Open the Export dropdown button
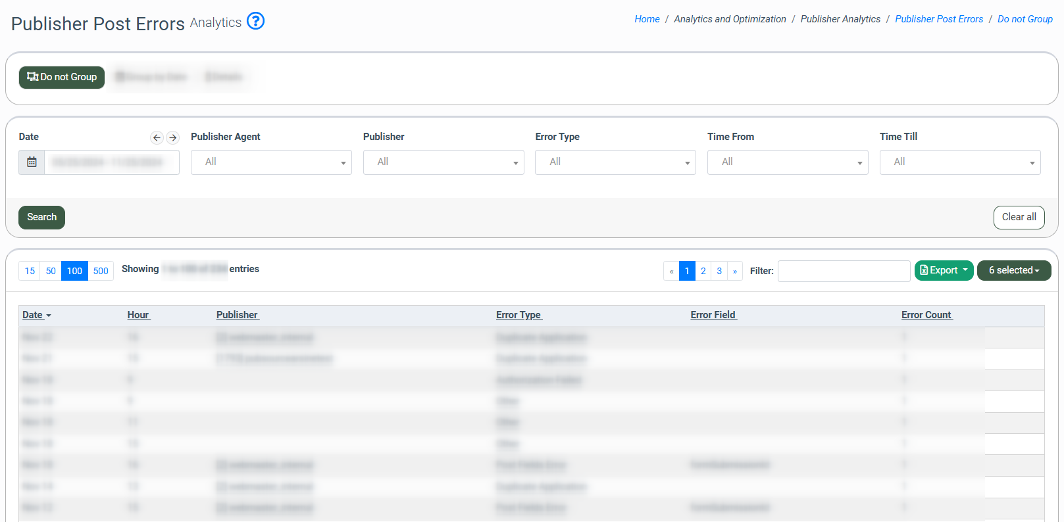Image resolution: width=1064 pixels, height=522 pixels. [944, 271]
